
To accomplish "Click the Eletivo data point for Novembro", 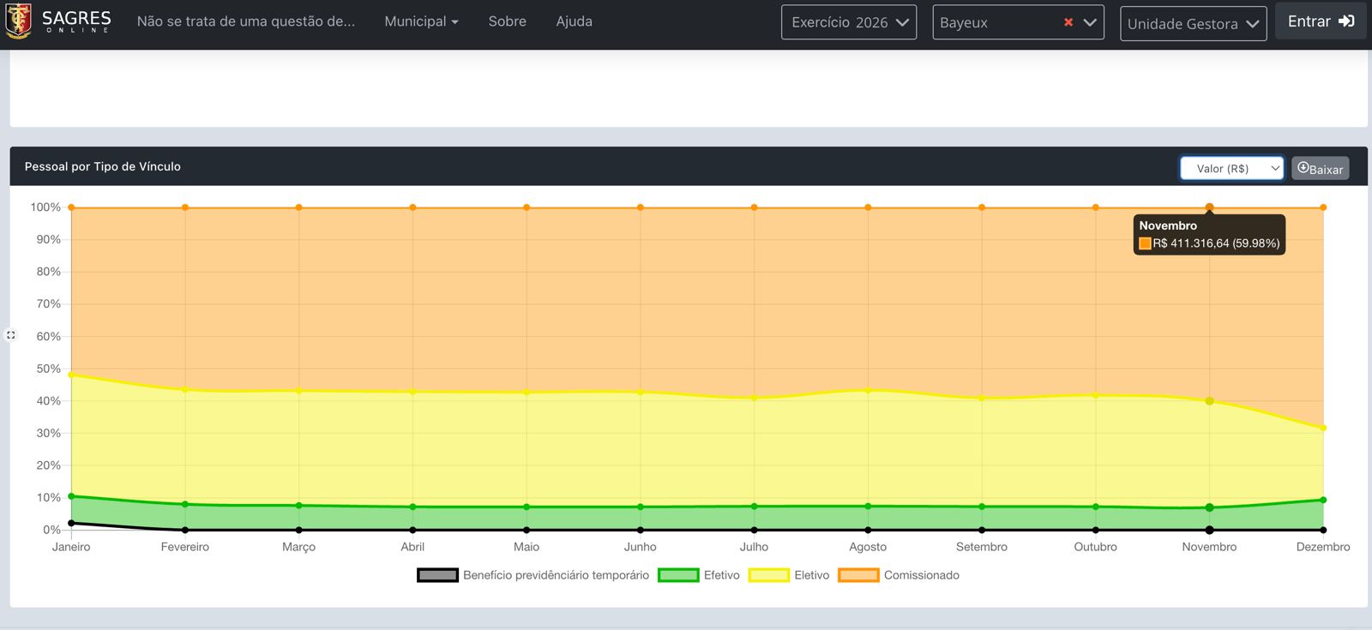I will click(x=1209, y=401).
